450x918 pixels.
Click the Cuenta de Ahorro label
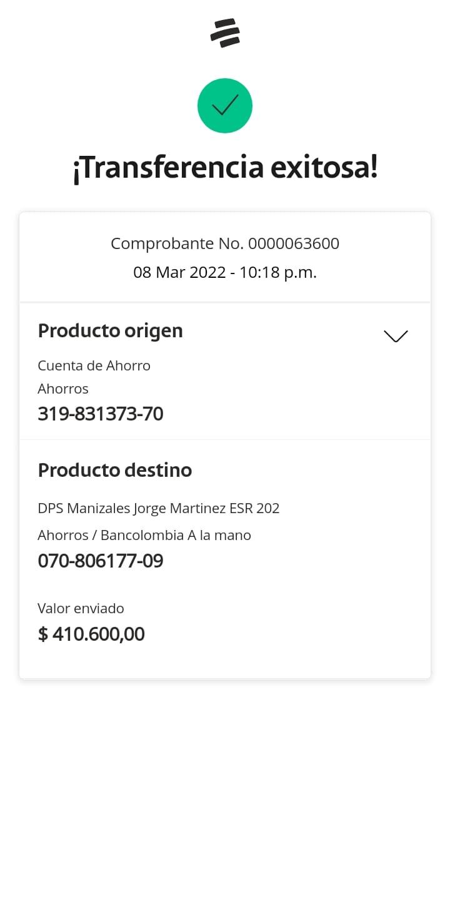tap(94, 365)
